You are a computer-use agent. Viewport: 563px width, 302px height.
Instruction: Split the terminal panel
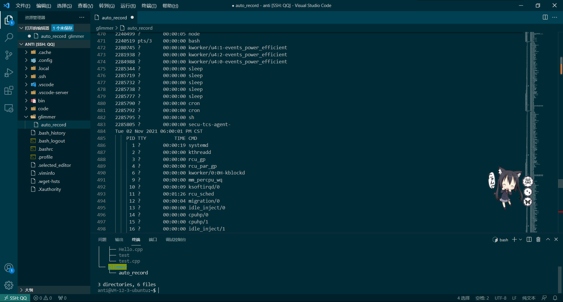tap(529, 240)
